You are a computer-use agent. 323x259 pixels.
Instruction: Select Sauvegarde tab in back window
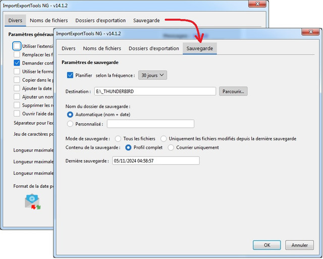(146, 20)
